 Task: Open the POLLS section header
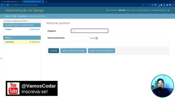point(8,38)
